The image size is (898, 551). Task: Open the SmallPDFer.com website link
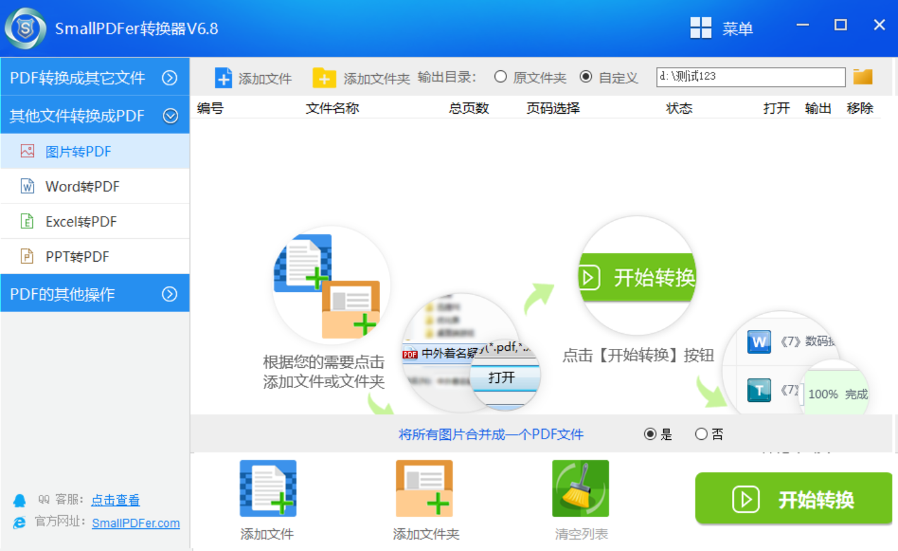click(x=136, y=523)
